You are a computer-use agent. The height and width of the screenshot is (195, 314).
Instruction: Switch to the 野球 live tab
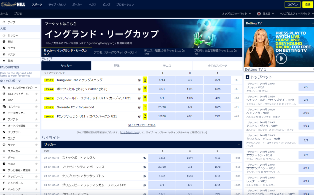117,66
